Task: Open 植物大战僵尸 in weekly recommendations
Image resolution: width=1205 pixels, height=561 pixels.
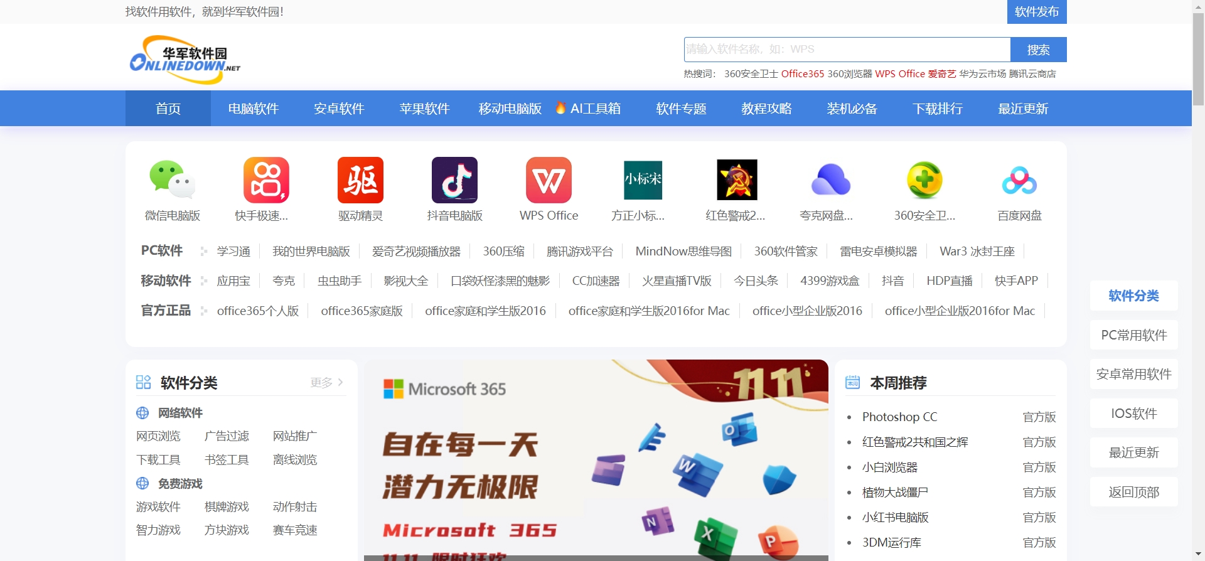Action: point(895,493)
